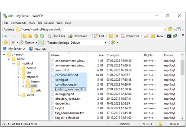This screenshot has height=139, width=186.
Task: Open Queue options dropdown arrow
Action: [x=36, y=43]
